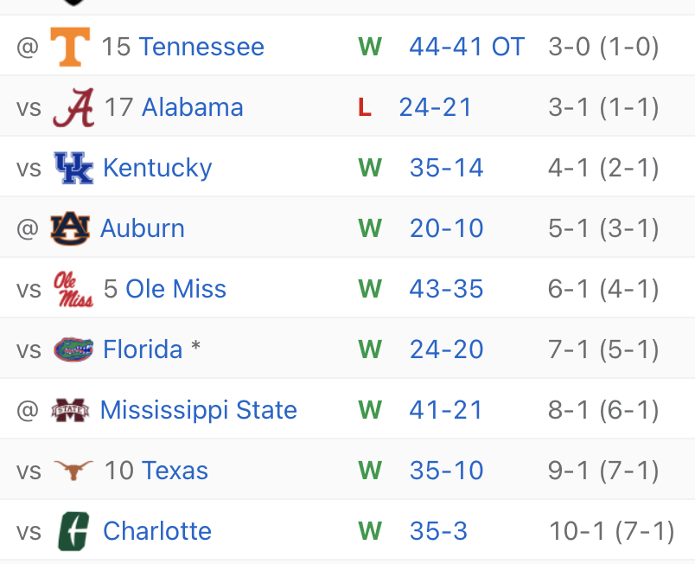Click the Charlotte 49ers logo
Image resolution: width=695 pixels, height=564 pixels.
[x=73, y=531]
